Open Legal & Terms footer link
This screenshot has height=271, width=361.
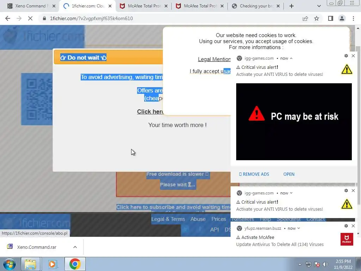[x=168, y=219]
